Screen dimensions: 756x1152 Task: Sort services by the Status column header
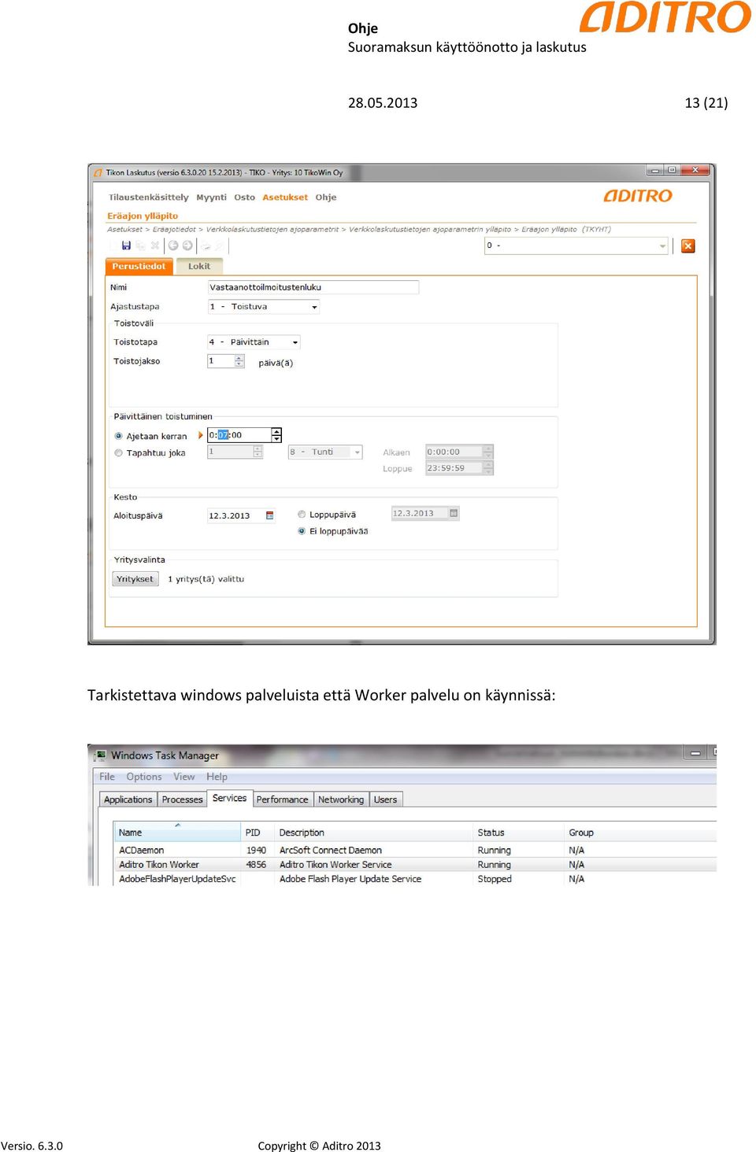tap(518, 833)
